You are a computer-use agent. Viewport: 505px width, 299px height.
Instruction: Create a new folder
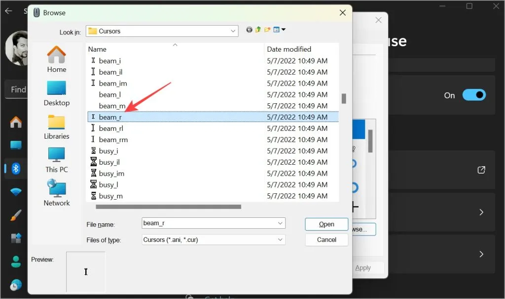267,30
